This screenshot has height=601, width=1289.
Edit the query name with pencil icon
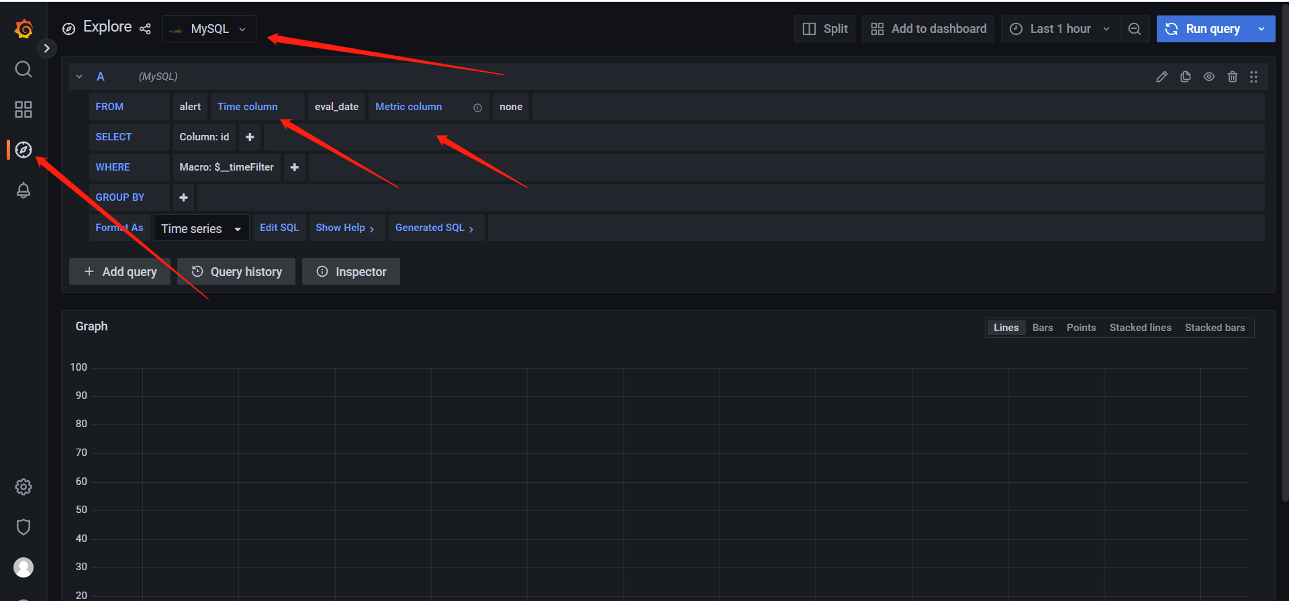pos(1162,77)
